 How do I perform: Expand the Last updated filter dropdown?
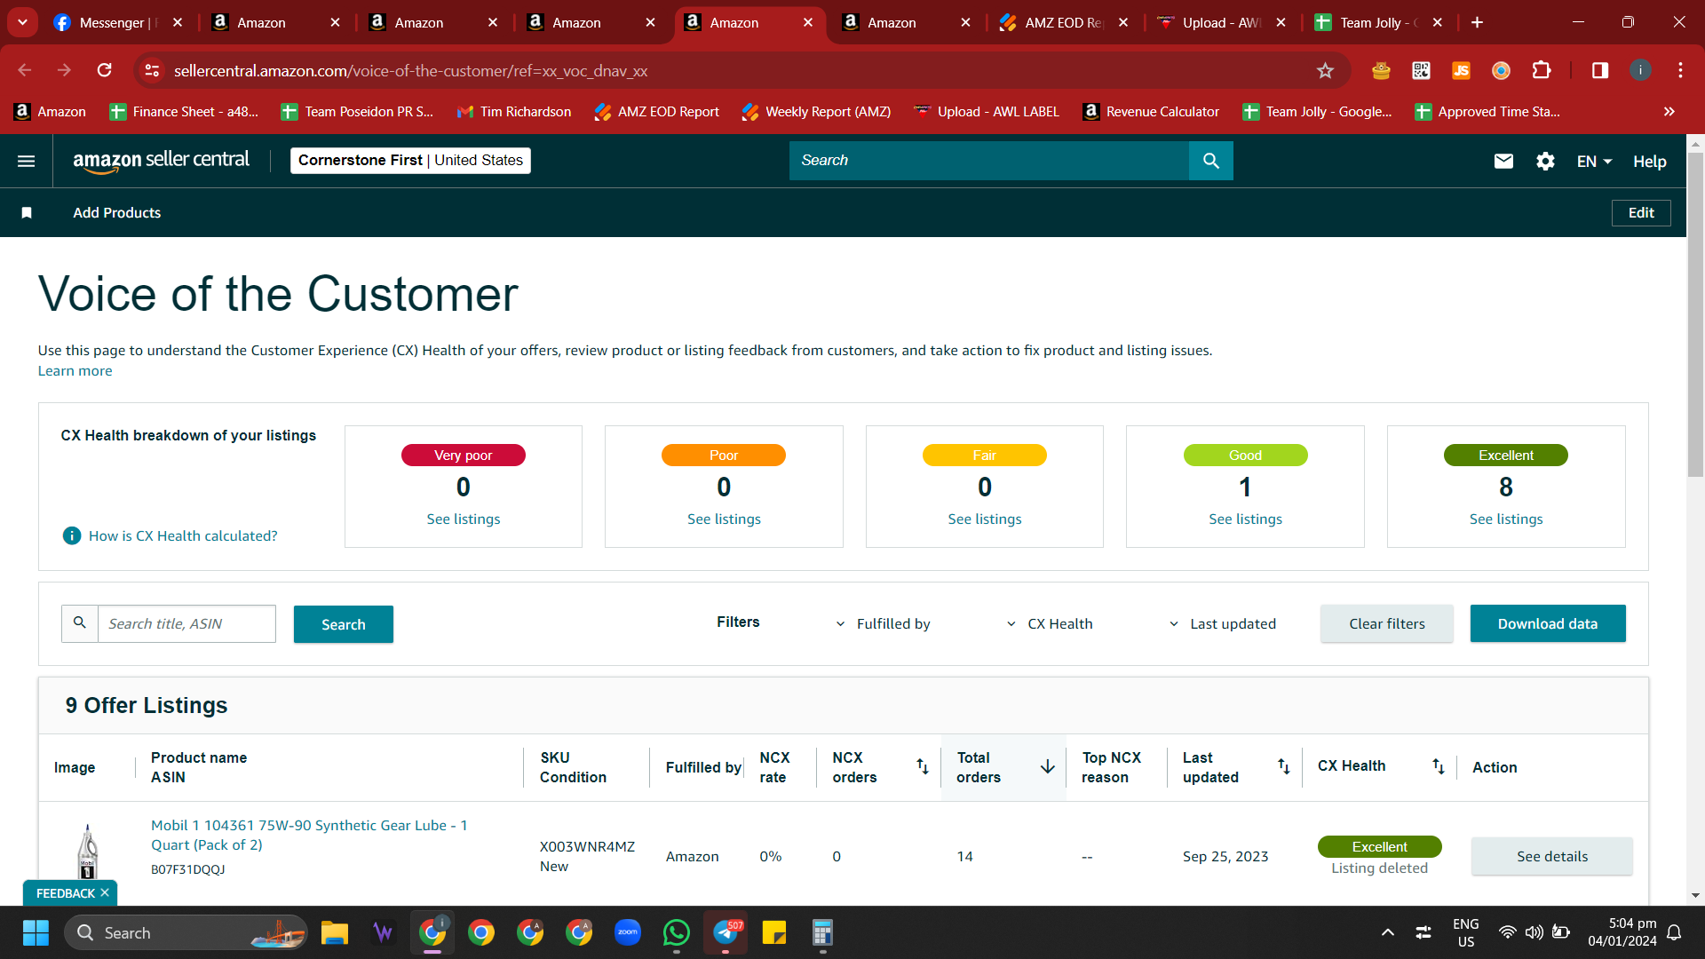click(1223, 623)
